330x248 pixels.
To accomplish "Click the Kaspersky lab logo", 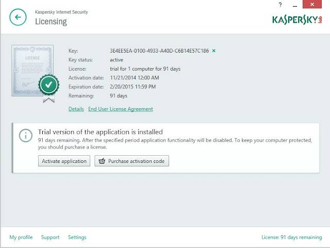I will 297,20.
